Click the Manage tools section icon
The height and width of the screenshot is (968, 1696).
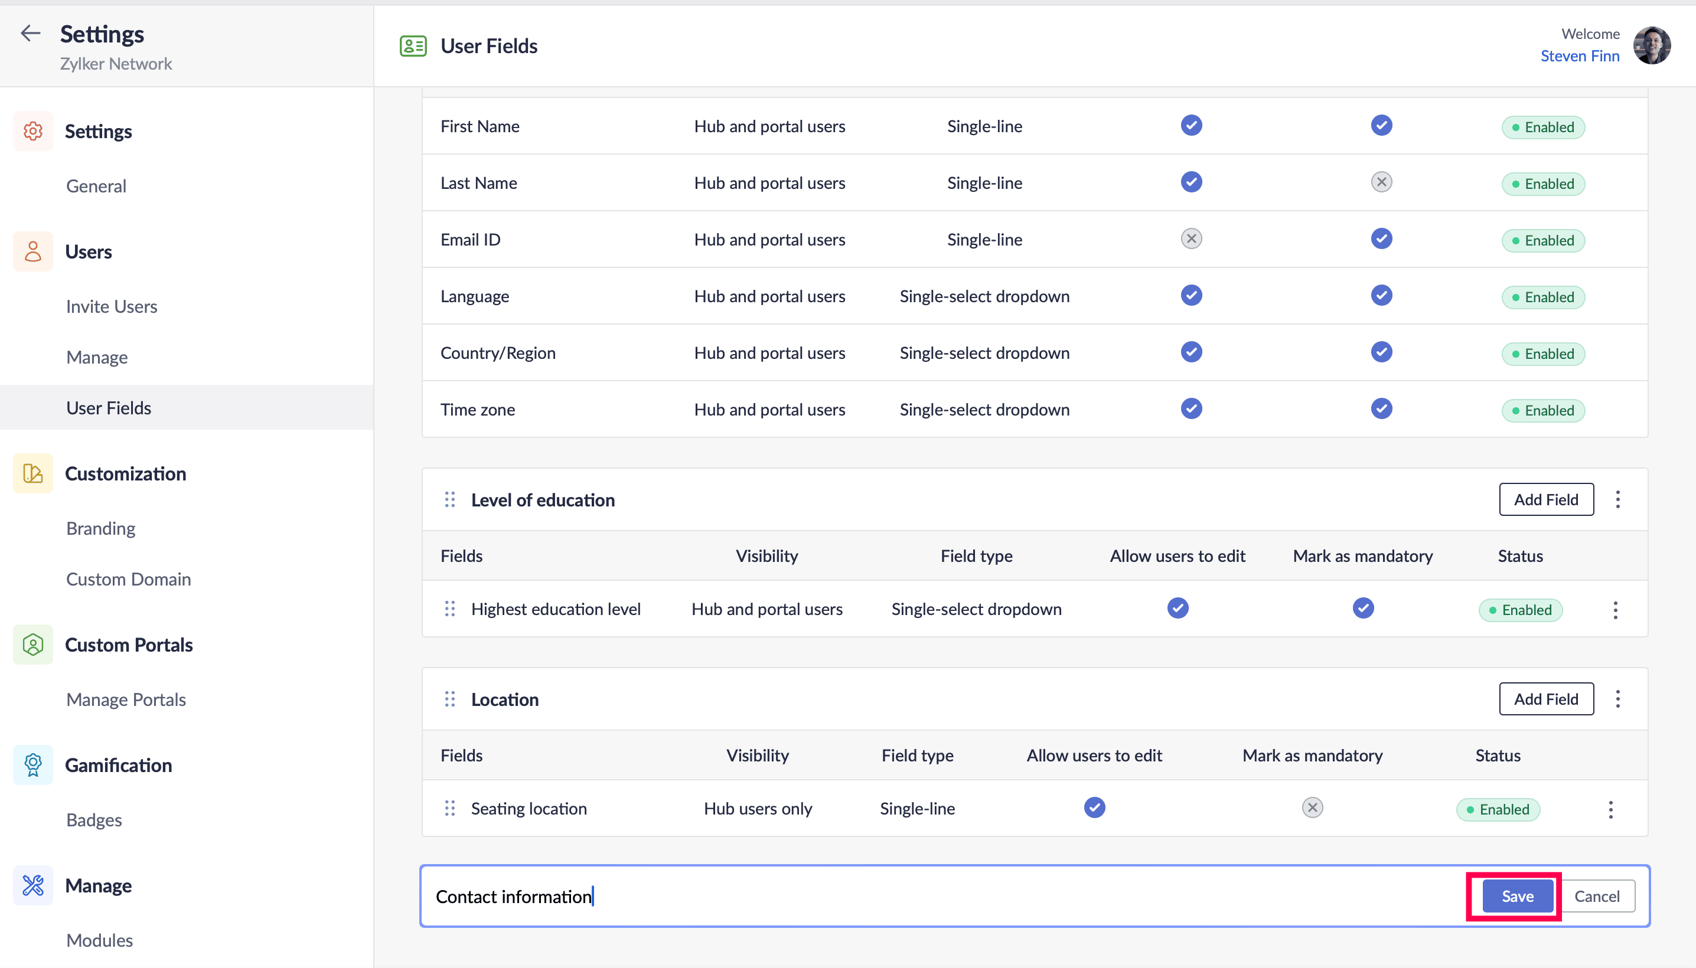(32, 885)
